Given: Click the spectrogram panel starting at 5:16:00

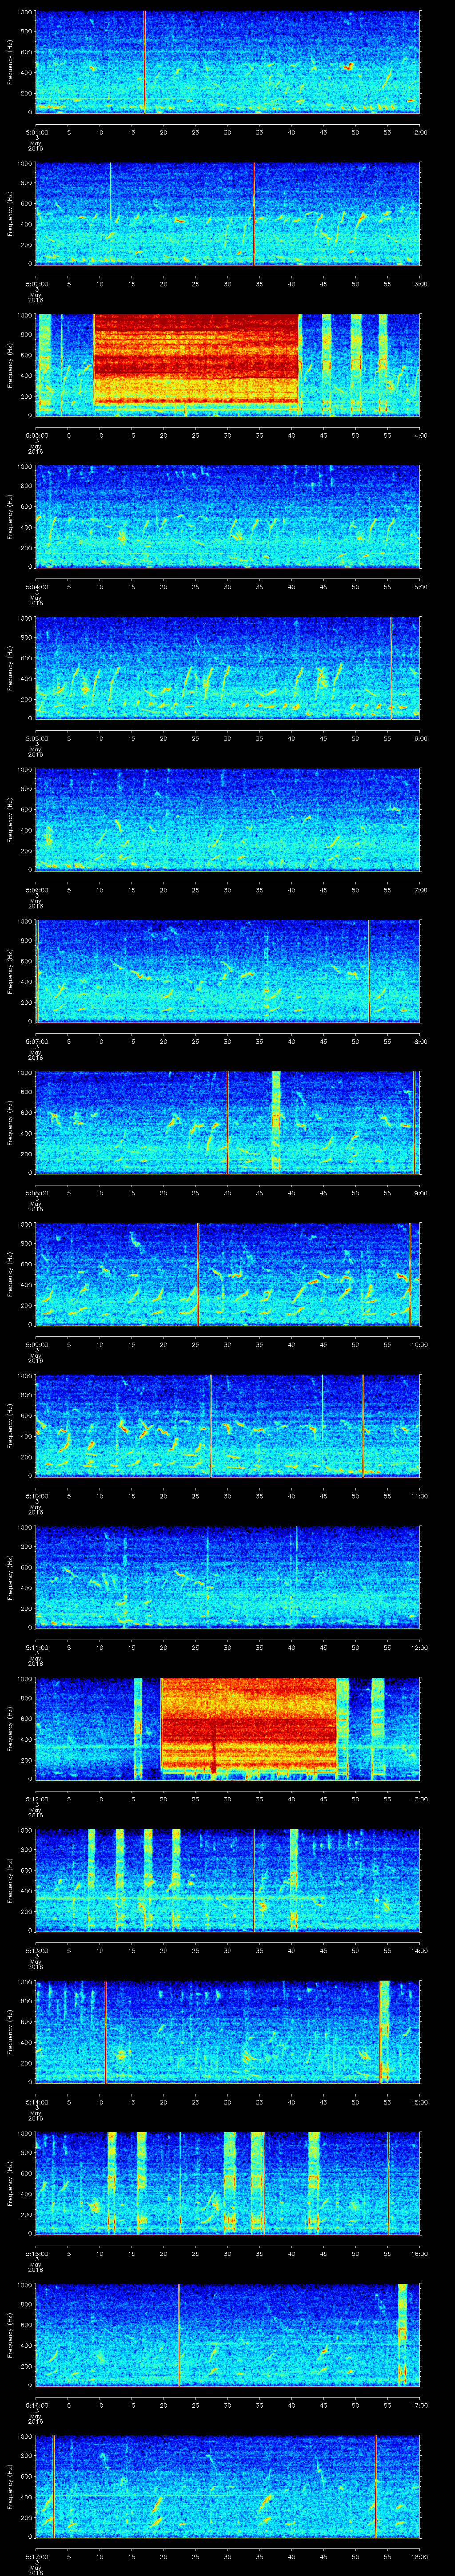Looking at the screenshot, I should pyautogui.click(x=228, y=2334).
